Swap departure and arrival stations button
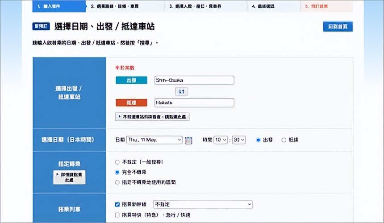Viewport: 384px width, 223px height. tap(181, 92)
